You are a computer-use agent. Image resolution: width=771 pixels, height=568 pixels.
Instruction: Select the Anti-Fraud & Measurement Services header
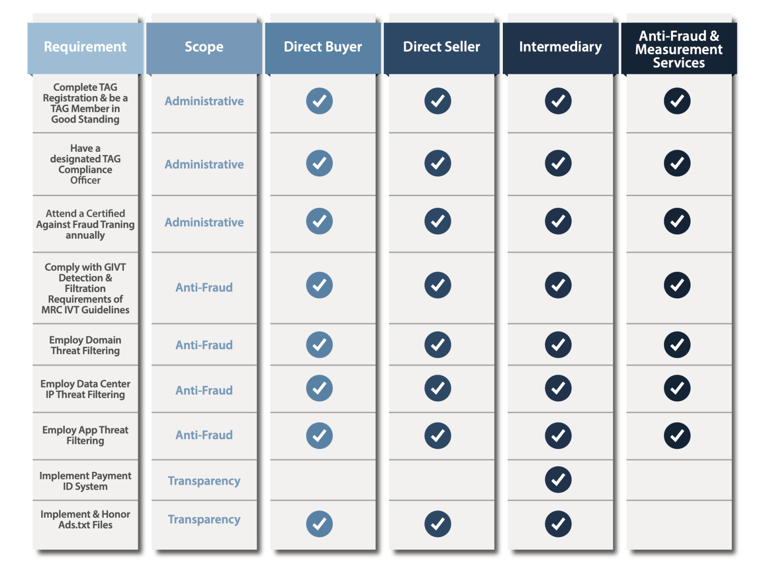tap(679, 49)
